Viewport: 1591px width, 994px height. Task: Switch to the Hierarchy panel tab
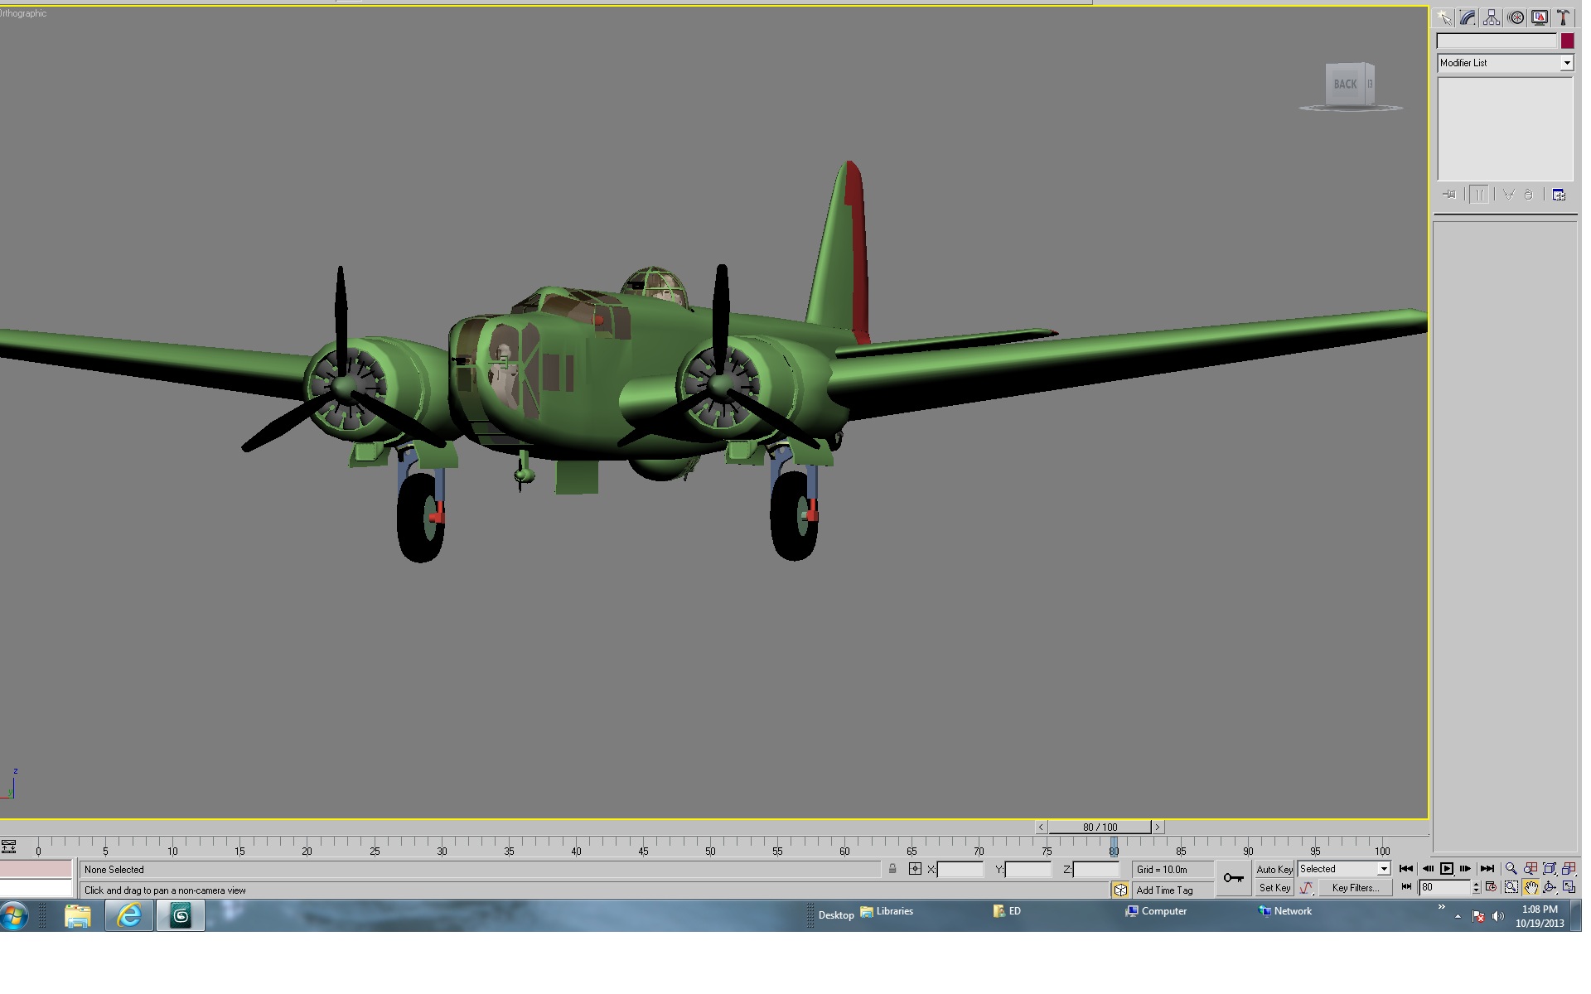pos(1492,17)
